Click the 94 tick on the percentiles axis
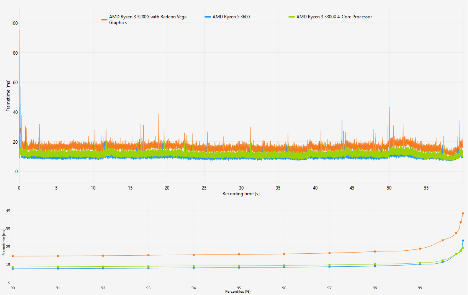Image resolution: width=468 pixels, height=295 pixels. (194, 287)
